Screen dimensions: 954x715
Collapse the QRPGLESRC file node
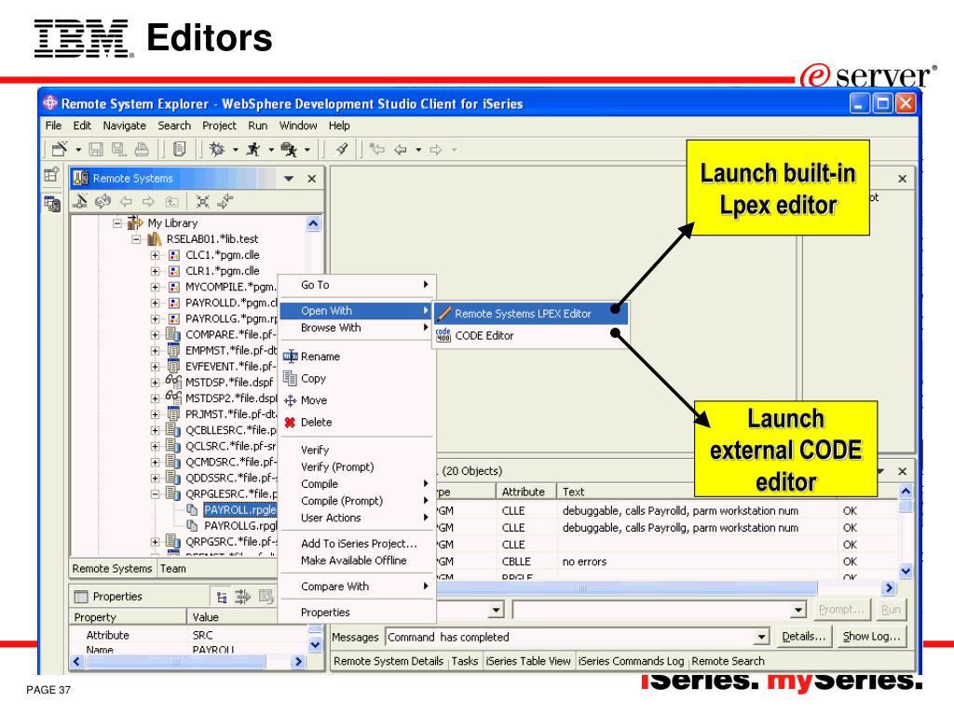coord(156,493)
